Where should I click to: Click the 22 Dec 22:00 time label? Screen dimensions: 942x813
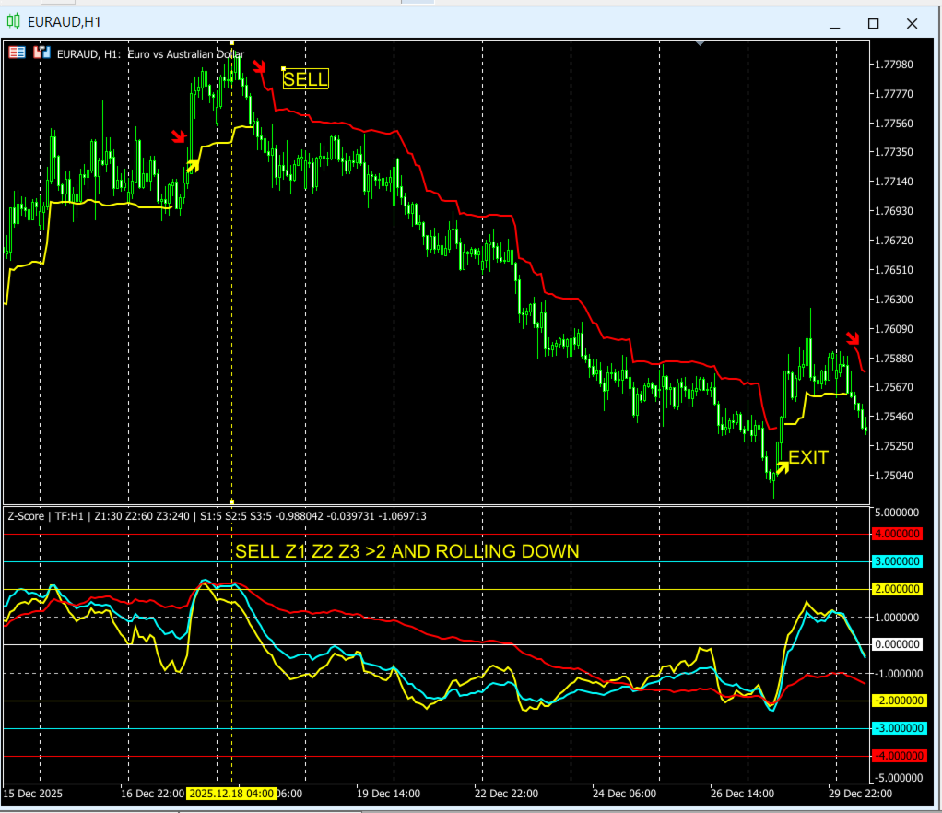click(x=506, y=794)
